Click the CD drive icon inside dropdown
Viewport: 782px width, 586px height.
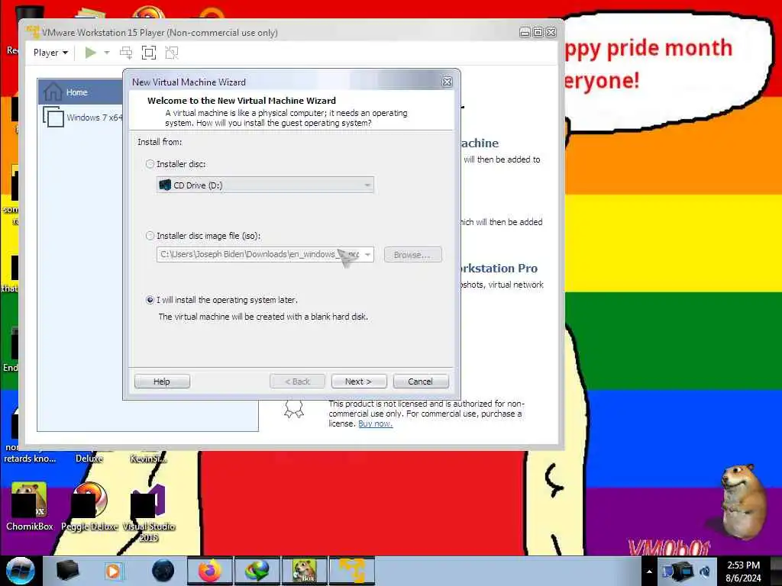pyautogui.click(x=165, y=185)
